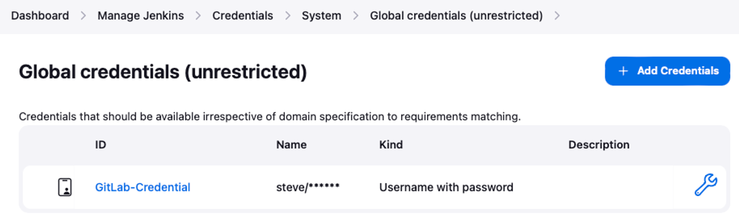This screenshot has width=739, height=221.
Task: Sort by the Description column header
Action: point(599,145)
